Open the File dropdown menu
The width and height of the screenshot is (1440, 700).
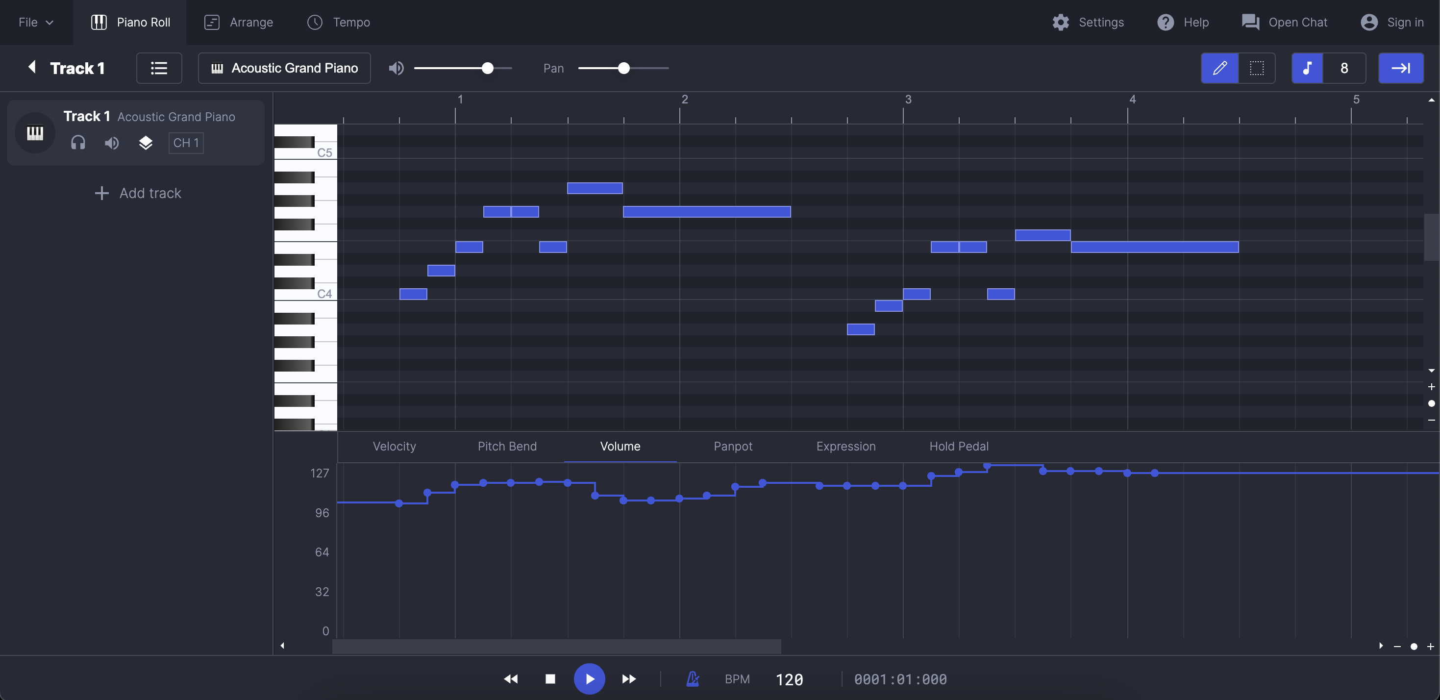(36, 23)
